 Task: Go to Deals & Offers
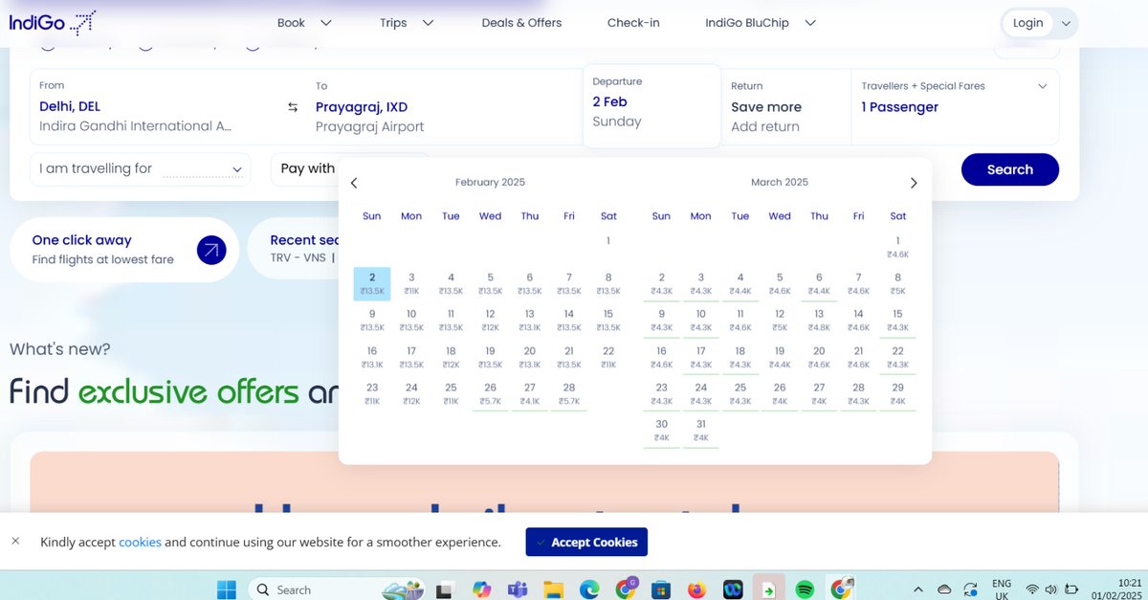point(521,23)
